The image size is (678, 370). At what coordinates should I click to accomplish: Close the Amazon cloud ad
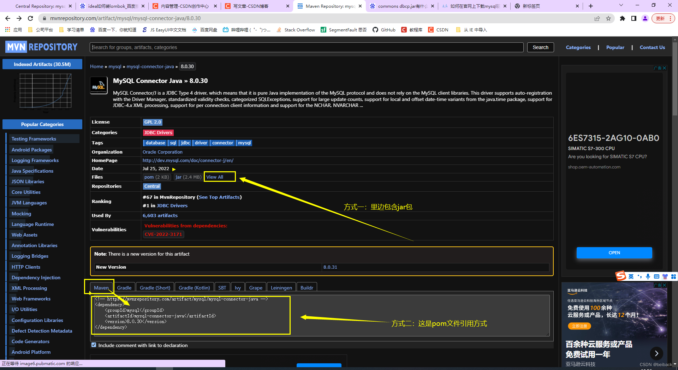point(664,285)
